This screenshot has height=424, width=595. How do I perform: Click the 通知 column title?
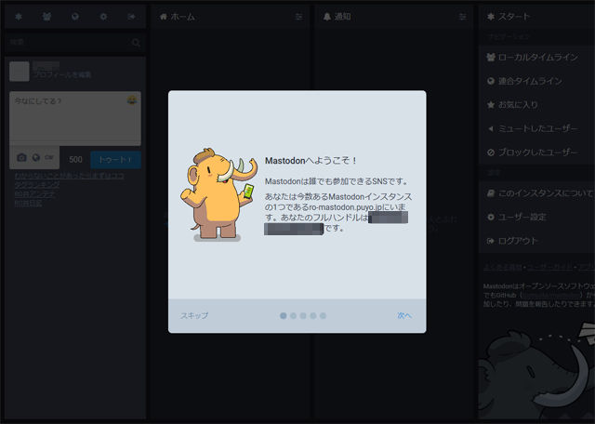[x=342, y=17]
